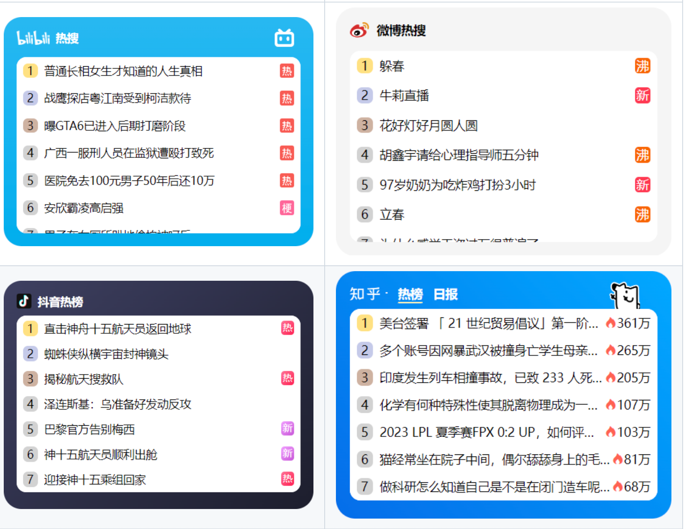Click 沸 badge beside 胡鑫宇请给心理指导师五分钟
The width and height of the screenshot is (686, 529).
[642, 155]
